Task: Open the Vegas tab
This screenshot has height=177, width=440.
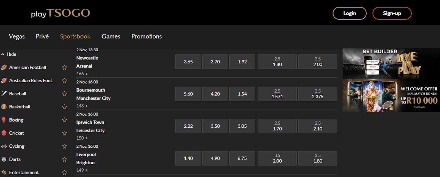Action: (16, 36)
